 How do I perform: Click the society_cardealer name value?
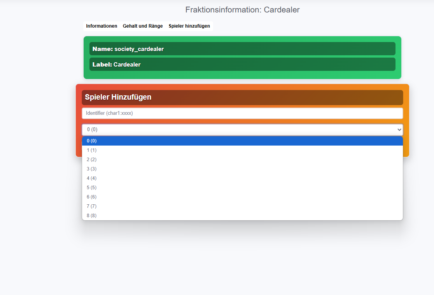pos(139,49)
